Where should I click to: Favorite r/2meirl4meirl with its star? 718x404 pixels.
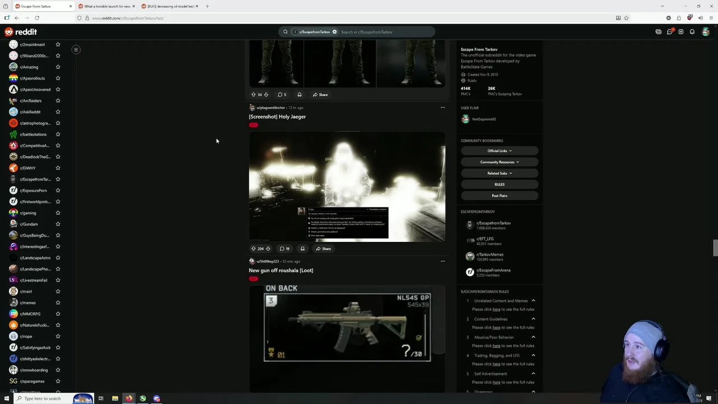click(58, 44)
